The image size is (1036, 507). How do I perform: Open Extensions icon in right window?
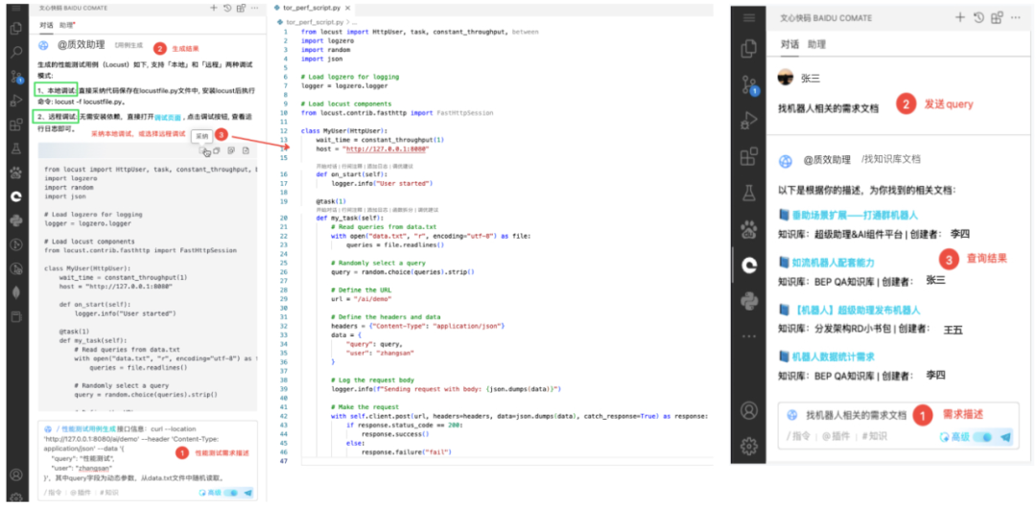(748, 156)
